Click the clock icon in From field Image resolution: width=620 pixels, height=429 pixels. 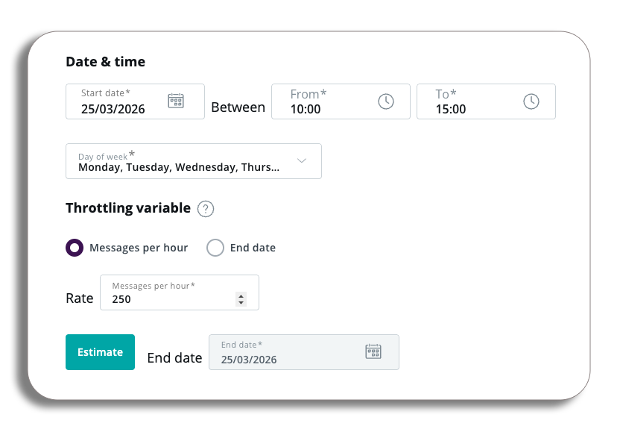pyautogui.click(x=386, y=101)
